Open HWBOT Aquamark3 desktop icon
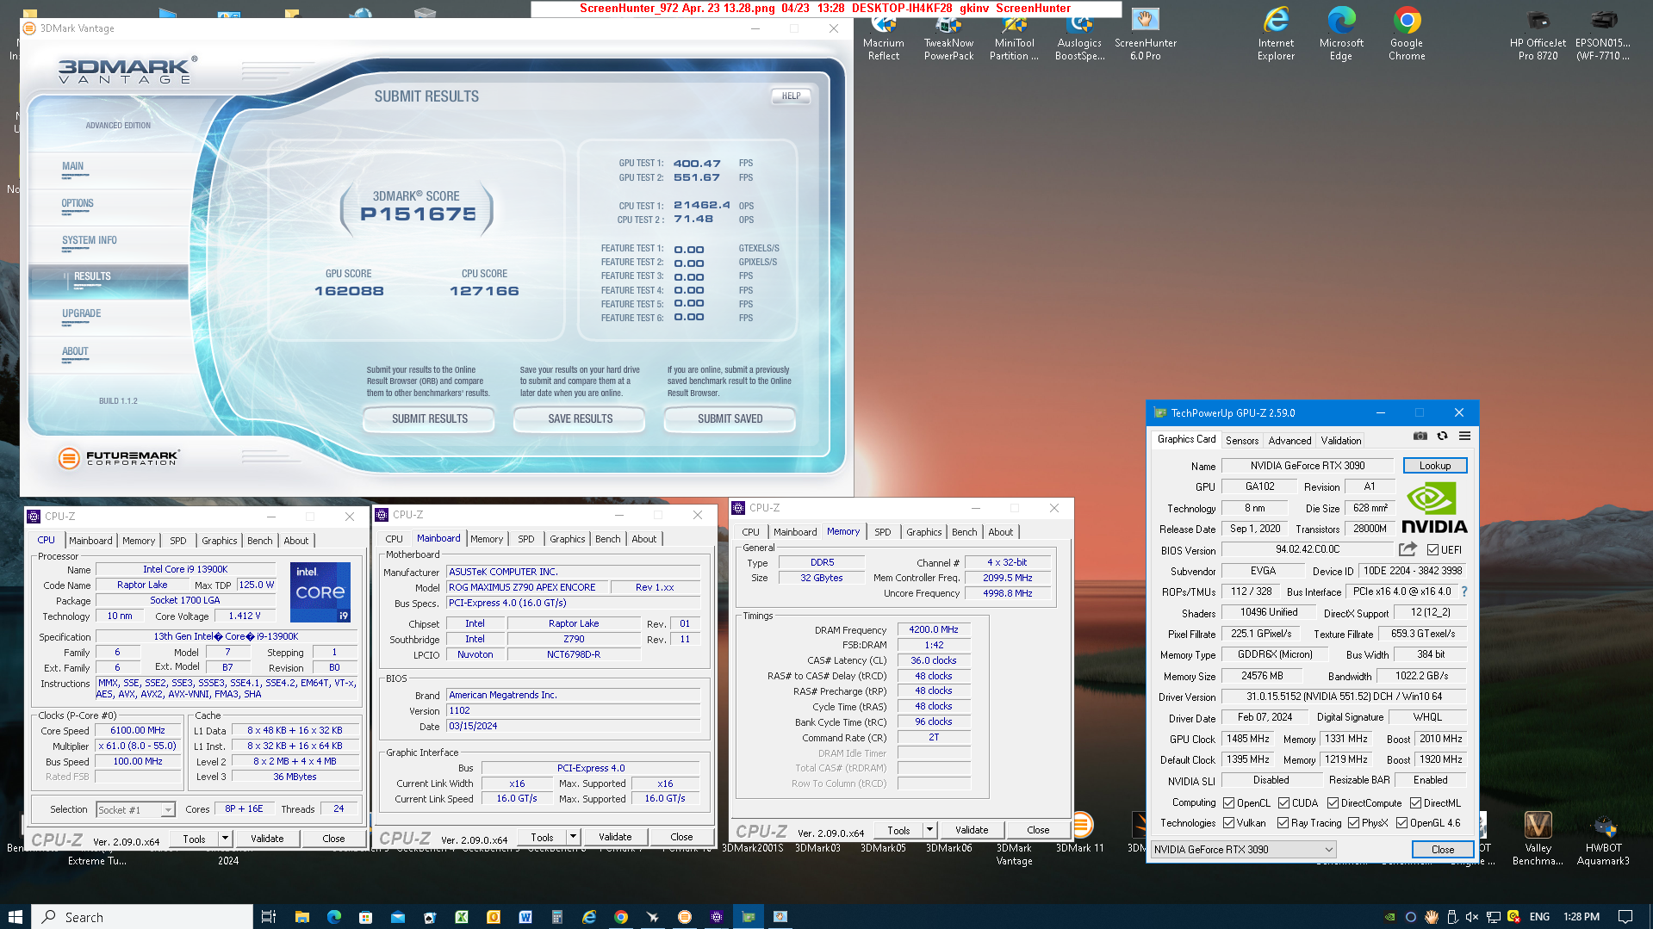 1603,838
